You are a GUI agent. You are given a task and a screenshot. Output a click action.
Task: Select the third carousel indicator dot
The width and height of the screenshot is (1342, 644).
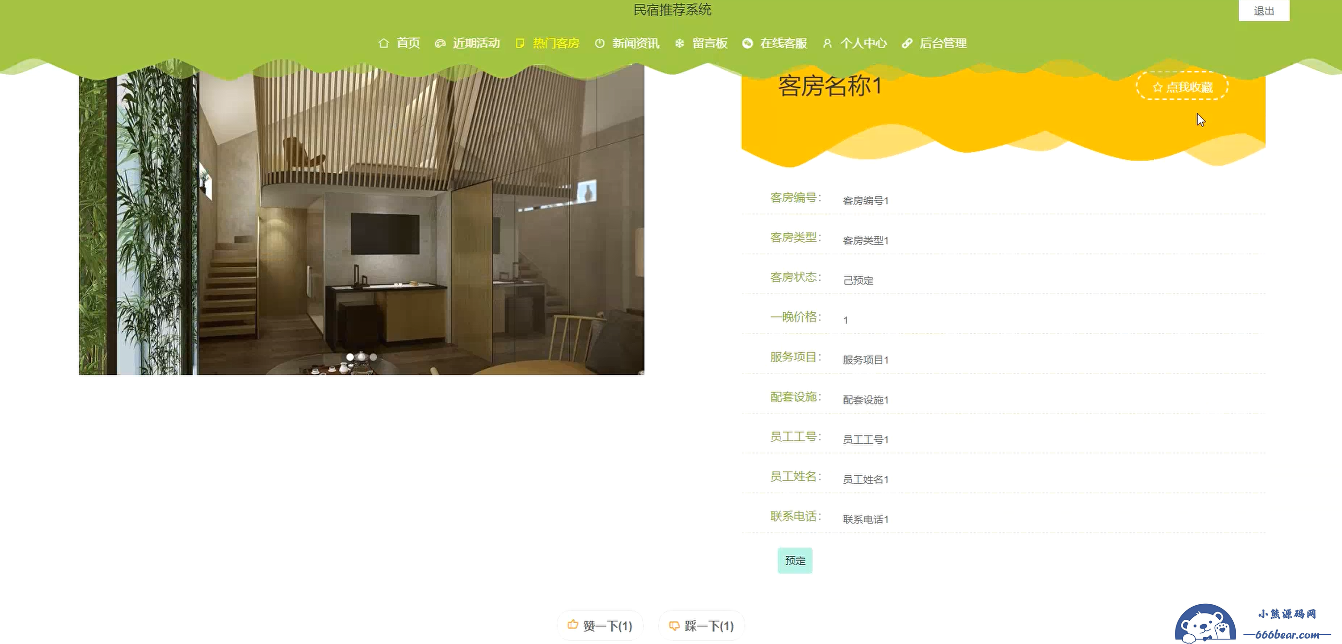(373, 356)
